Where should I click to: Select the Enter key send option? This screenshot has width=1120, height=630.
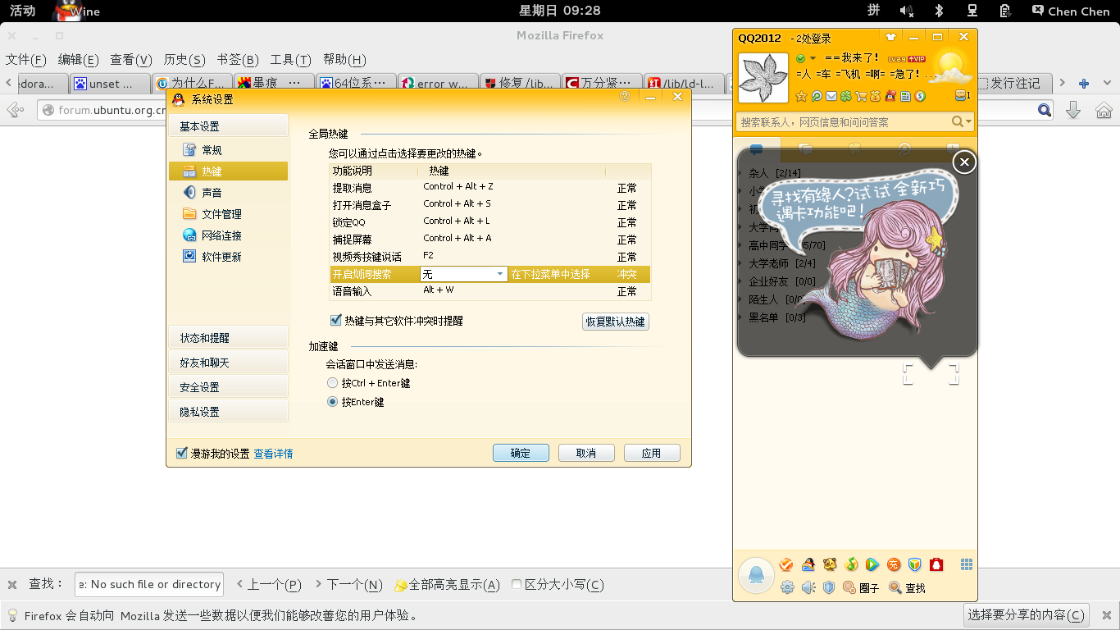click(332, 402)
